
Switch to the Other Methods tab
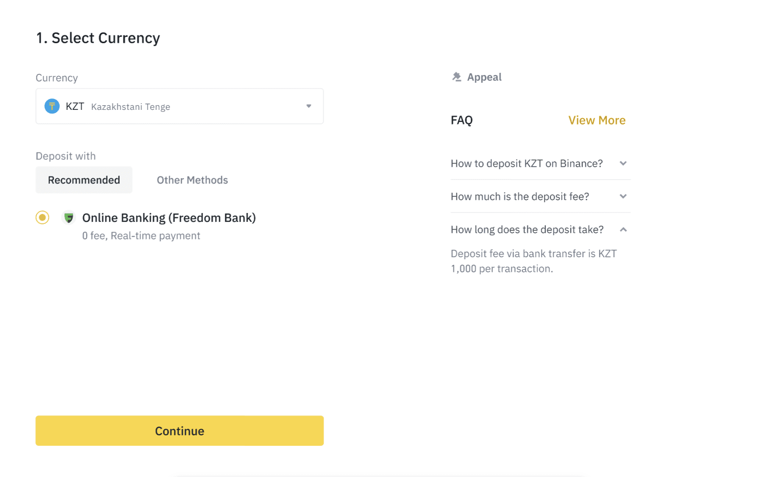tap(192, 180)
